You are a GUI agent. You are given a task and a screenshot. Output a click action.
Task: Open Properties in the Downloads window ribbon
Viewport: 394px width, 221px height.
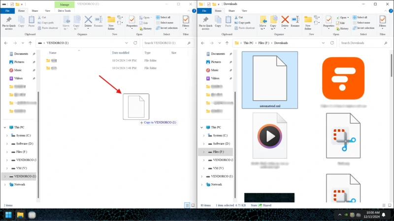pos(328,22)
